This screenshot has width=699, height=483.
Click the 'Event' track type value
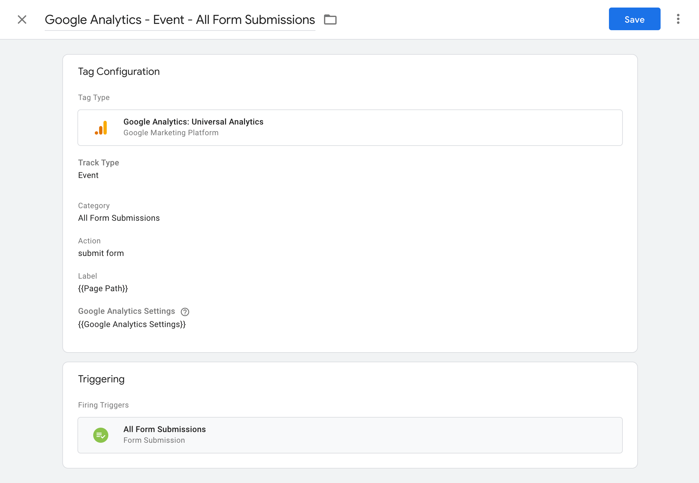tap(88, 175)
